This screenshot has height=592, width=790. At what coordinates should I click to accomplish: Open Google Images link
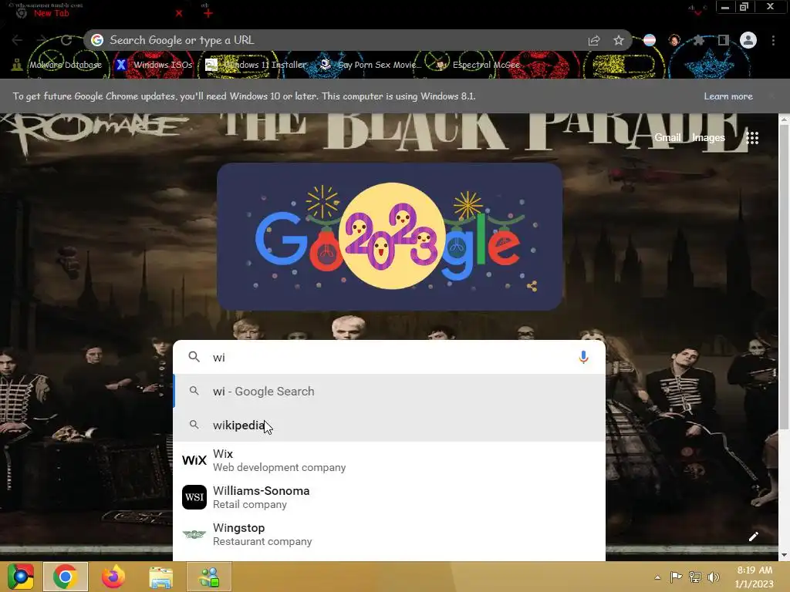tap(708, 137)
